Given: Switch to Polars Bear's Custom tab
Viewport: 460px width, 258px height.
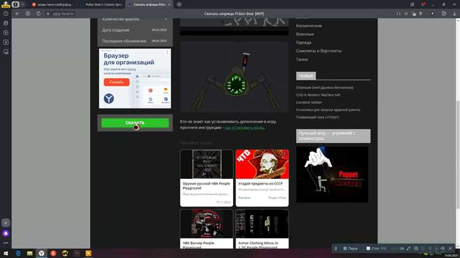Looking at the screenshot, I should [x=101, y=4].
